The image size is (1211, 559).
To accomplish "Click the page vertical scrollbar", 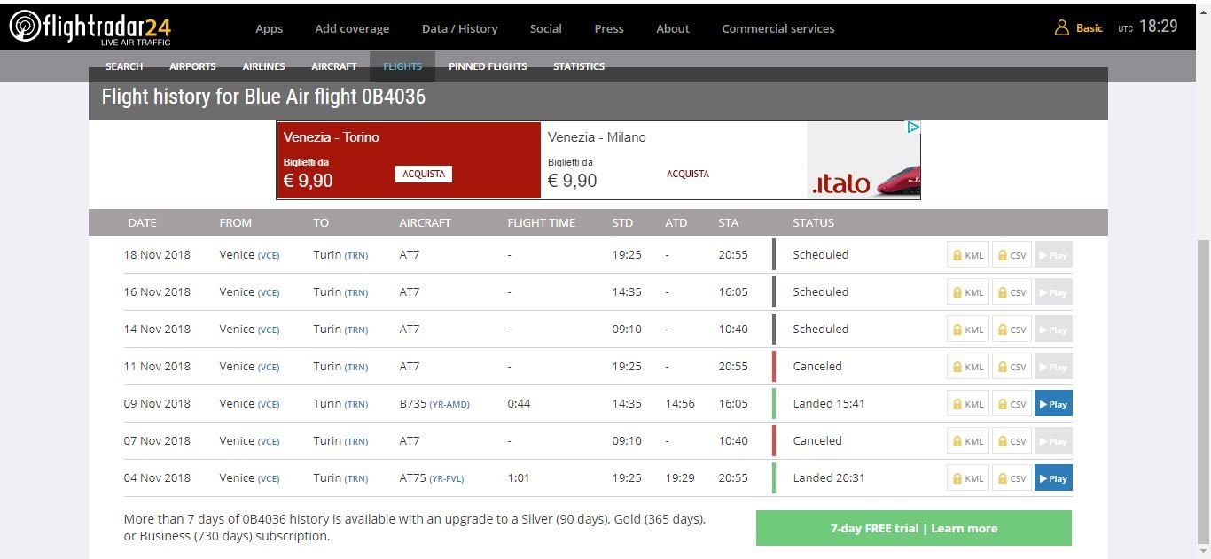I will (1204, 390).
